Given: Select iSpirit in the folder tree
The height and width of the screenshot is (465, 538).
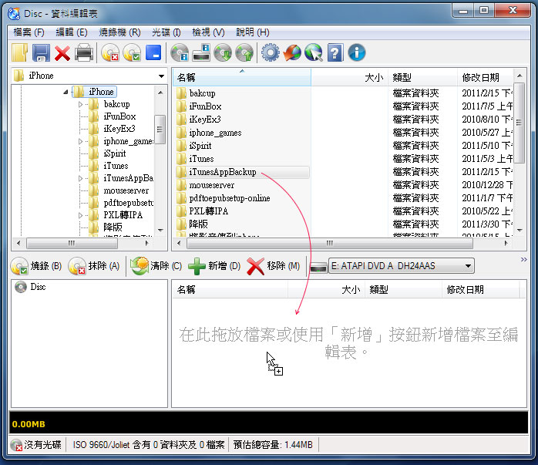Looking at the screenshot, I should (x=115, y=153).
